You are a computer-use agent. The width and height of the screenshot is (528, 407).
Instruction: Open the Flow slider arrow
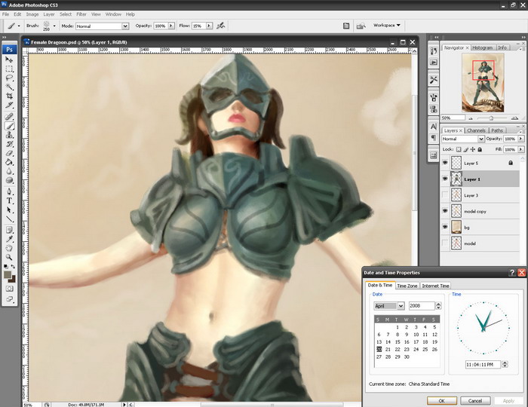(209, 26)
